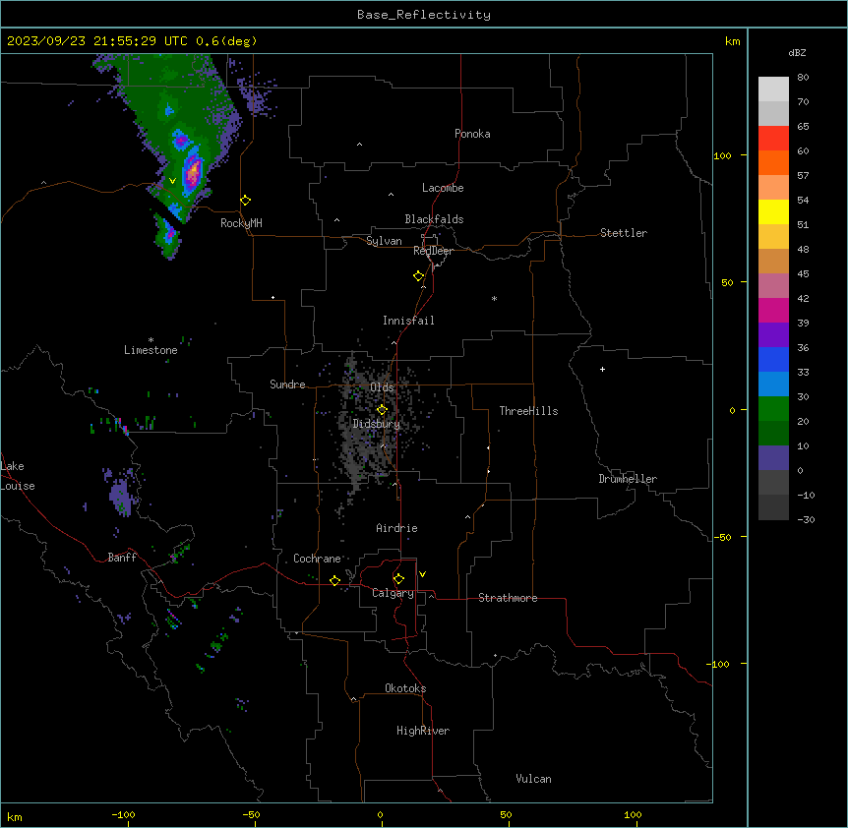Viewport: 848px width, 828px height.
Task: Click the yellow V marker by the storm cell
Action: tap(172, 181)
